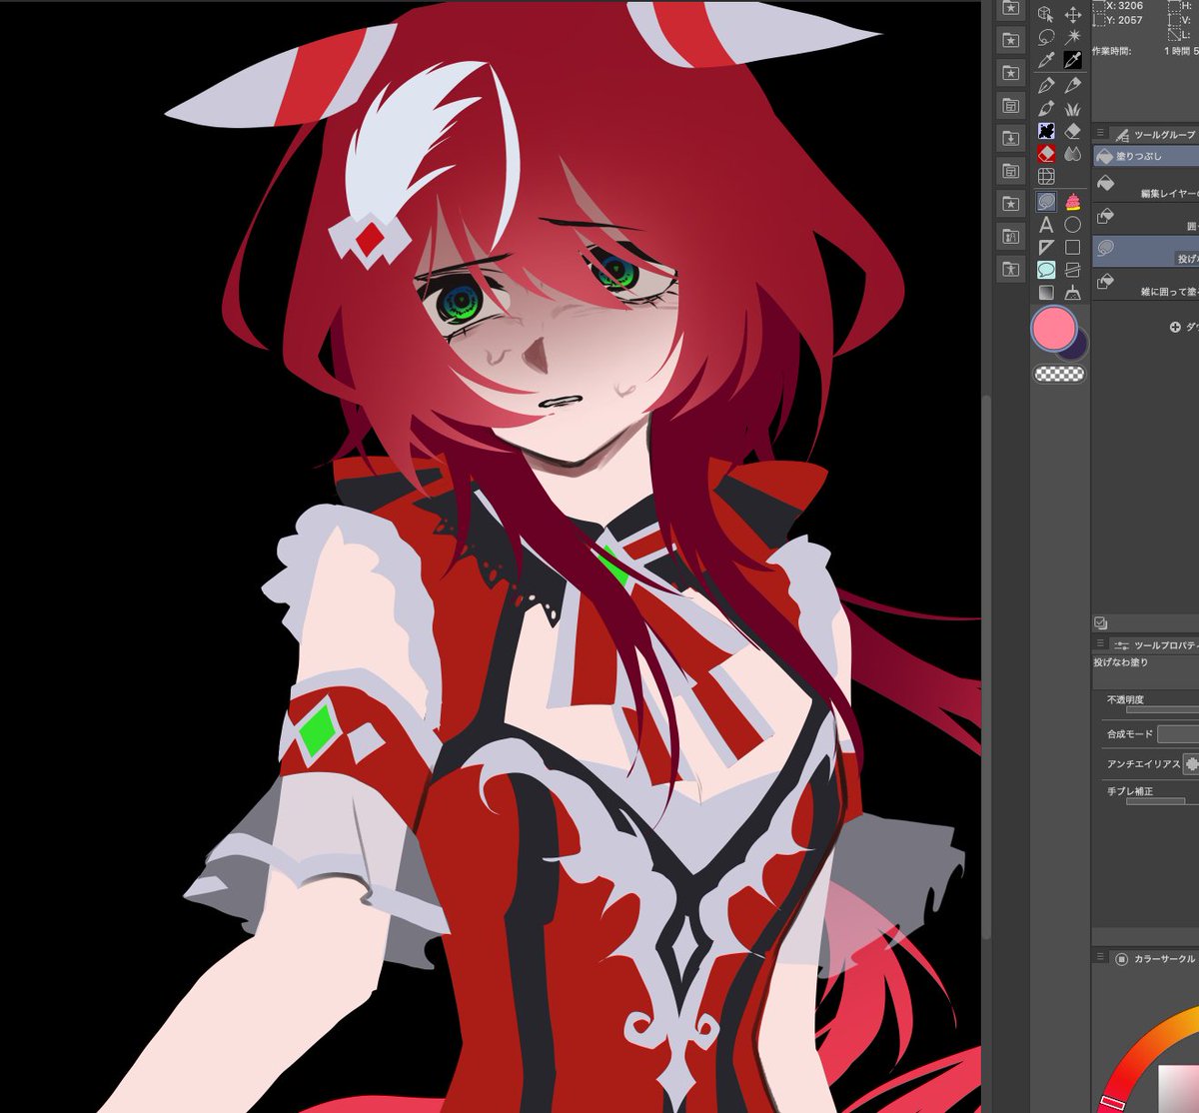The image size is (1199, 1113).
Task: Open the 合成モード blending mode dropdown
Action: tap(1178, 734)
